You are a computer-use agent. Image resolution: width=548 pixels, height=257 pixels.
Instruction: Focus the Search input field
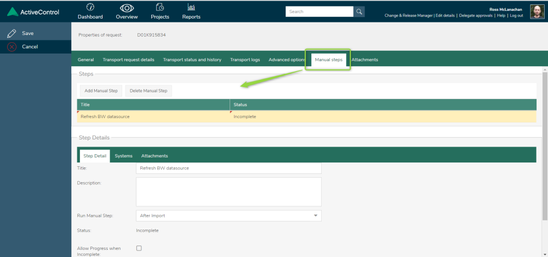click(319, 11)
